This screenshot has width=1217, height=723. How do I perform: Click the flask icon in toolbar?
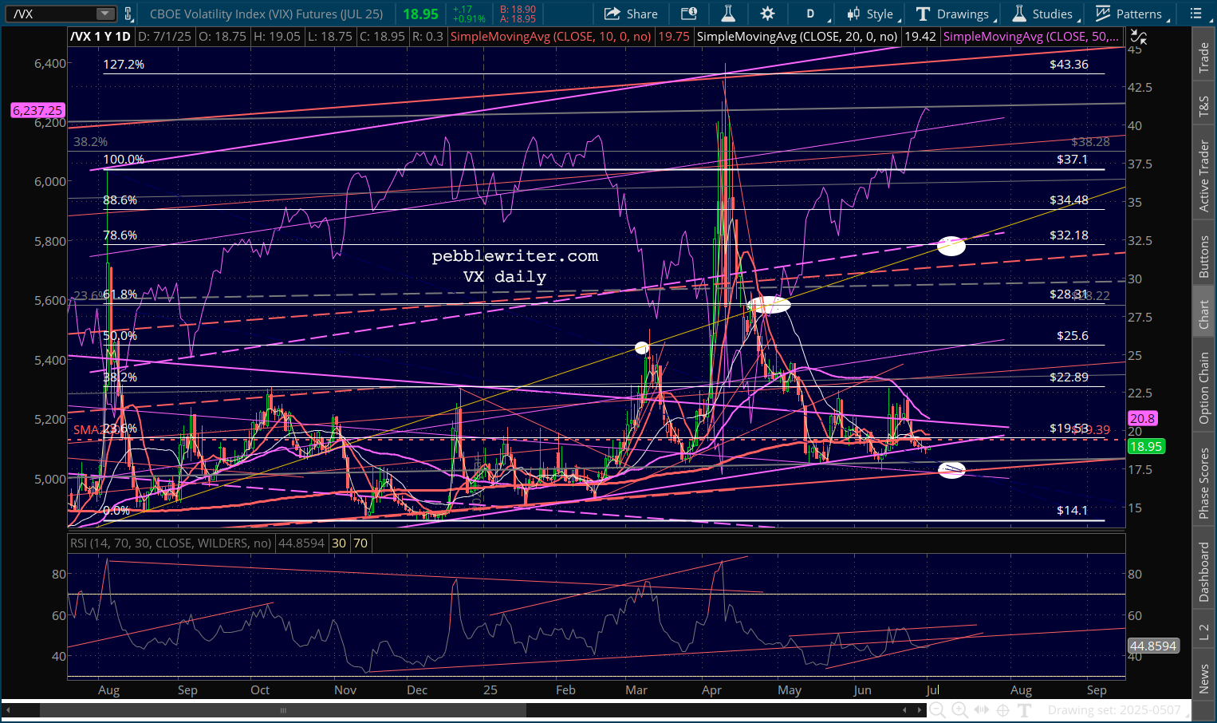pyautogui.click(x=727, y=14)
